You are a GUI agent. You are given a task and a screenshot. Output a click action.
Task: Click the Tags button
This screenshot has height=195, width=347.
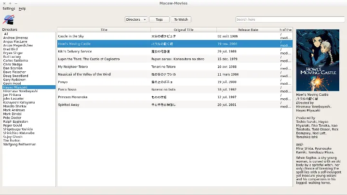[159, 19]
